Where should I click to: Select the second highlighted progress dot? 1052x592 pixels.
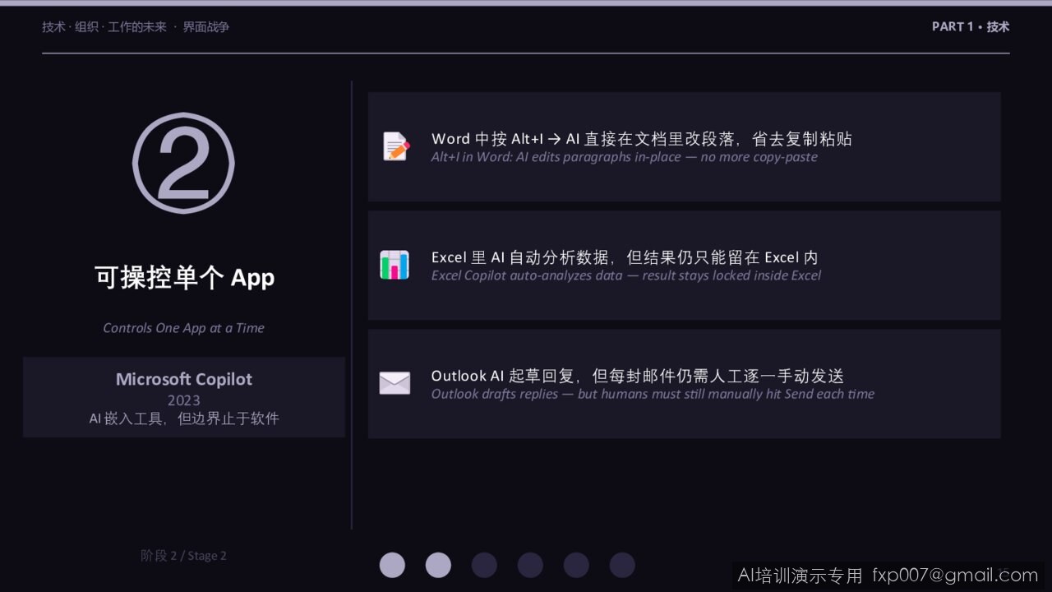(438, 565)
